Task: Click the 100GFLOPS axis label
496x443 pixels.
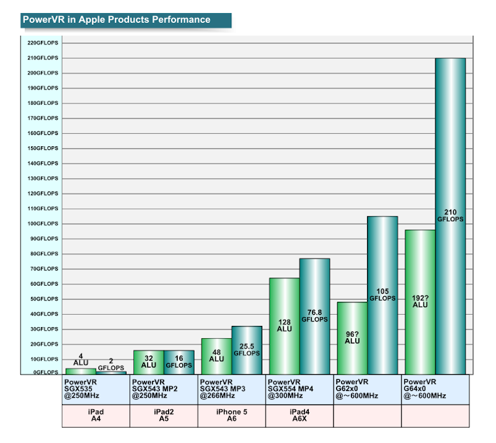Action: [x=43, y=224]
